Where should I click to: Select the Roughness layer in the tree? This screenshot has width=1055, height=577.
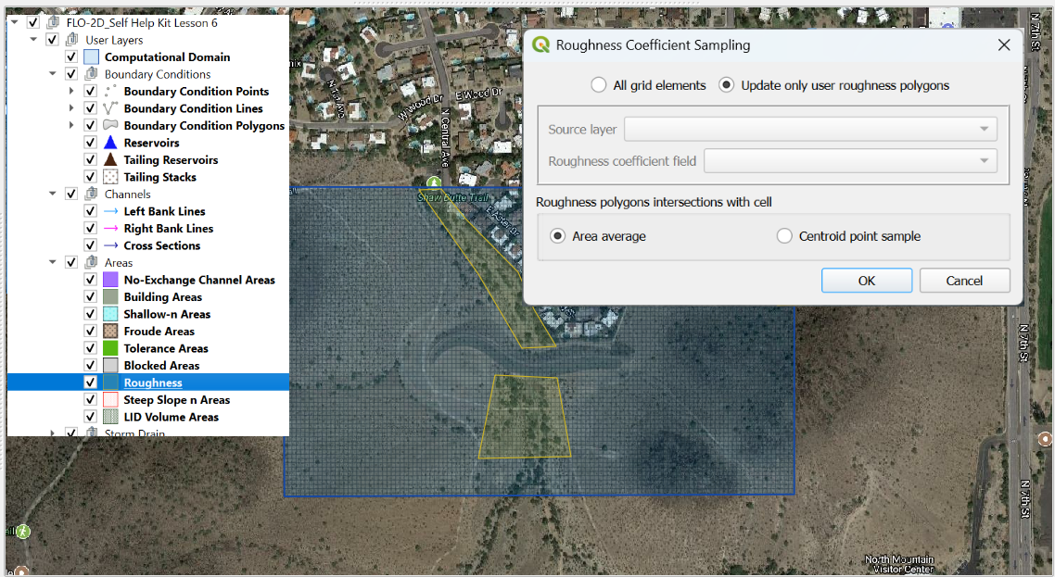pos(153,383)
